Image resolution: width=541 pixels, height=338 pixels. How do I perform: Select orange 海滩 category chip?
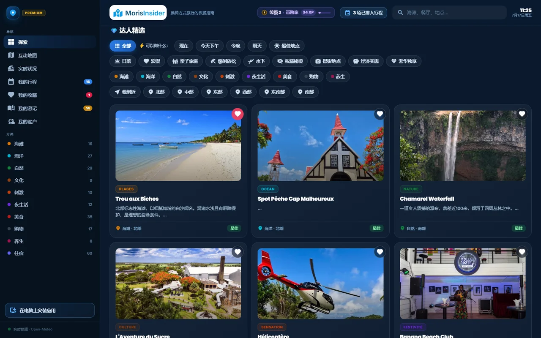[121, 76]
